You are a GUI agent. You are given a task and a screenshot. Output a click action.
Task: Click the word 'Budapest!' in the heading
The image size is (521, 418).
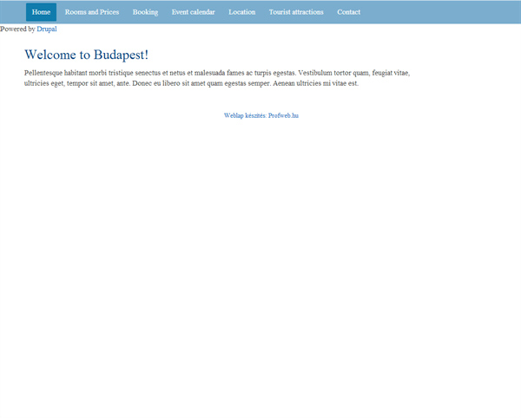[121, 55]
